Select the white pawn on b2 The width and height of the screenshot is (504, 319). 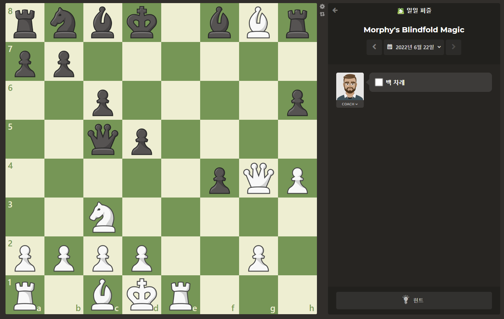64,256
